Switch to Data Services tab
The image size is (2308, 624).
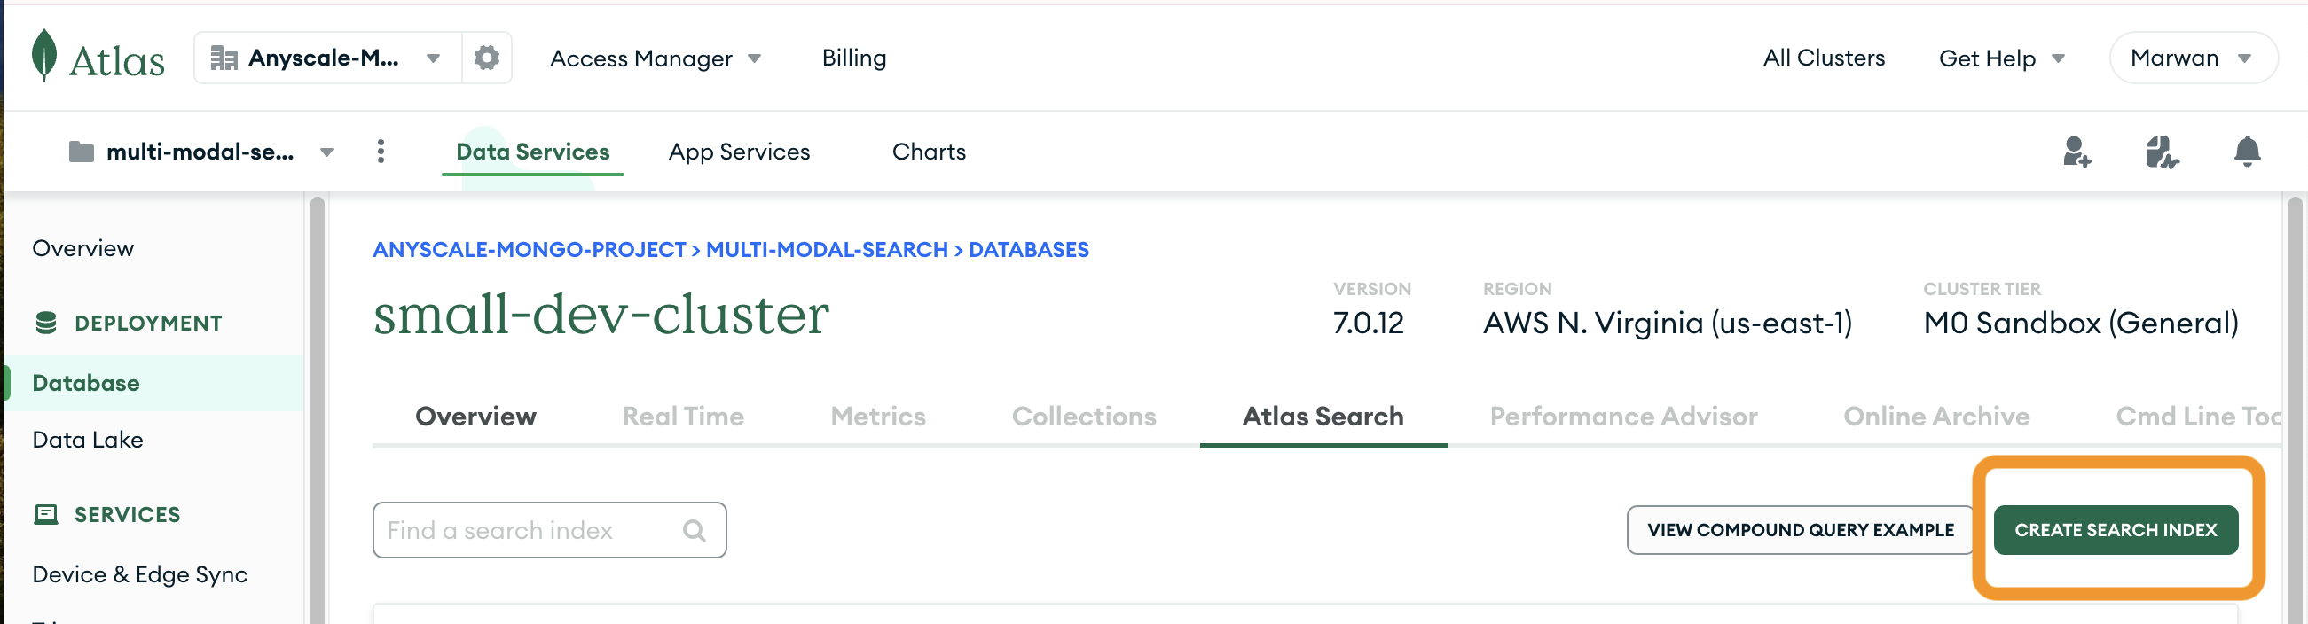(532, 152)
